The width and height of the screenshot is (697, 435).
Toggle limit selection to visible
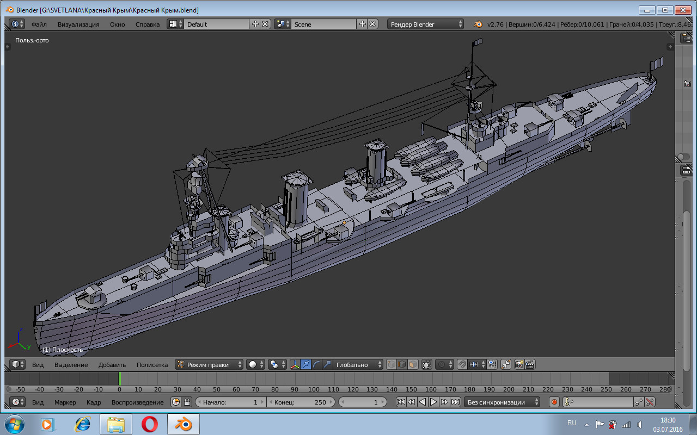tap(426, 364)
